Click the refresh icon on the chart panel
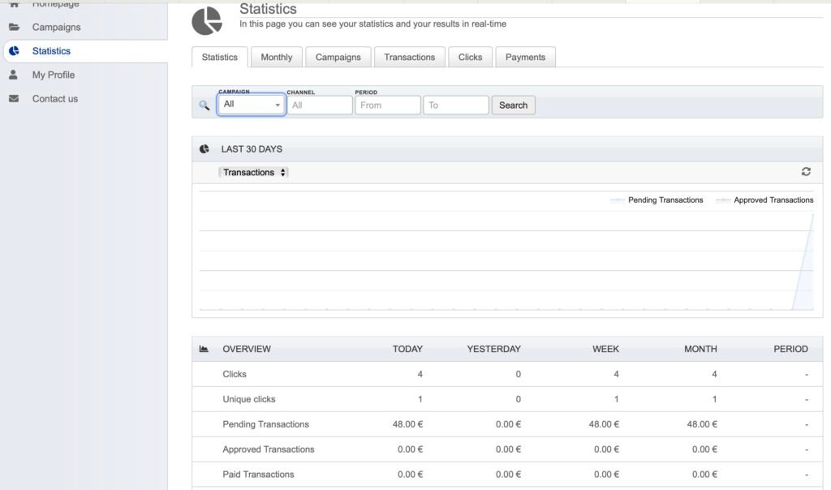 806,172
